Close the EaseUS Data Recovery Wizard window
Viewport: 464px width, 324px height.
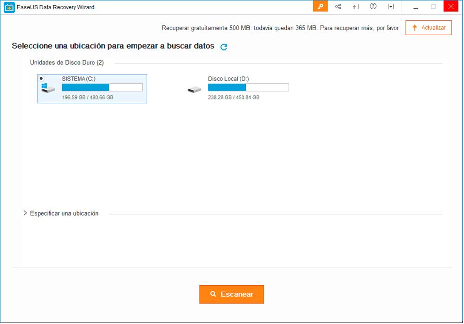click(x=451, y=6)
